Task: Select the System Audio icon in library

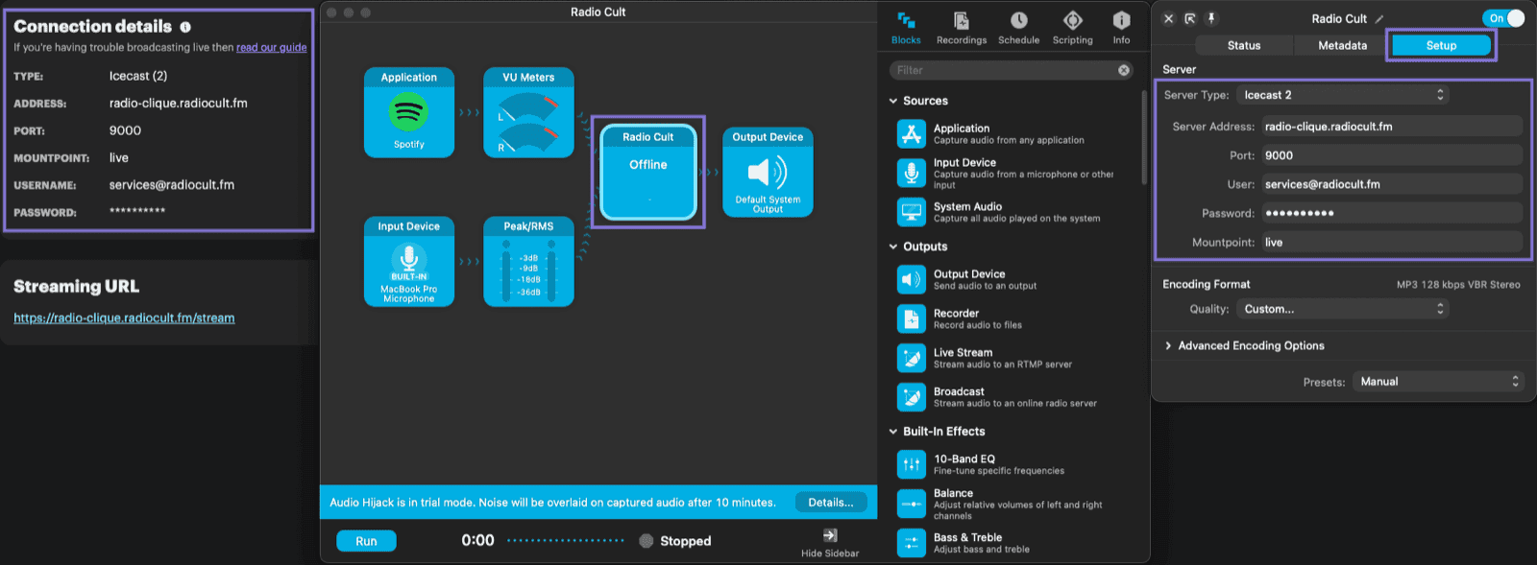Action: (911, 212)
